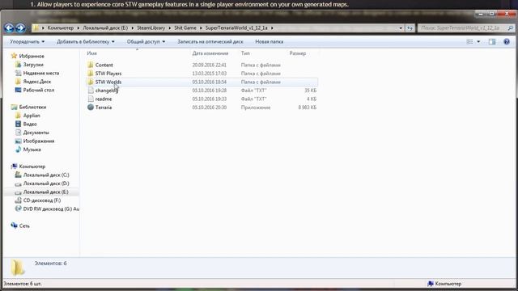Open Недавние места in the sidebar

pyautogui.click(x=41, y=74)
